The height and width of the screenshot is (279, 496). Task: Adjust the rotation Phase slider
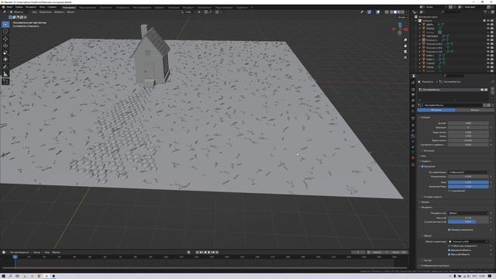coord(468,182)
